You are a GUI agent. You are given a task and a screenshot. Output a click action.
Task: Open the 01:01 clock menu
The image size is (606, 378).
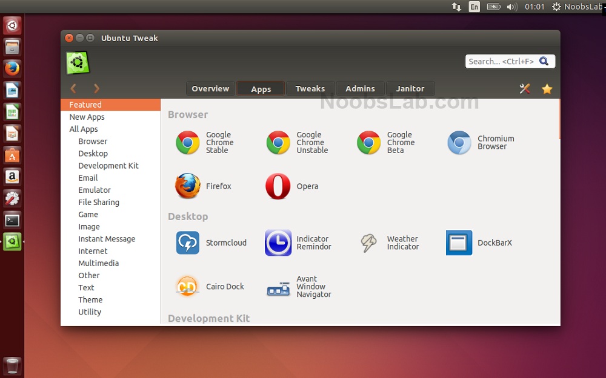[x=534, y=7]
